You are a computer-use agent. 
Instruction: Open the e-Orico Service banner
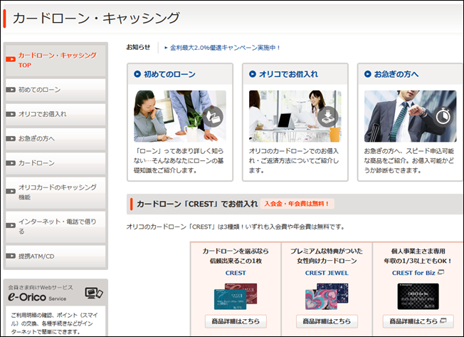pos(56,293)
